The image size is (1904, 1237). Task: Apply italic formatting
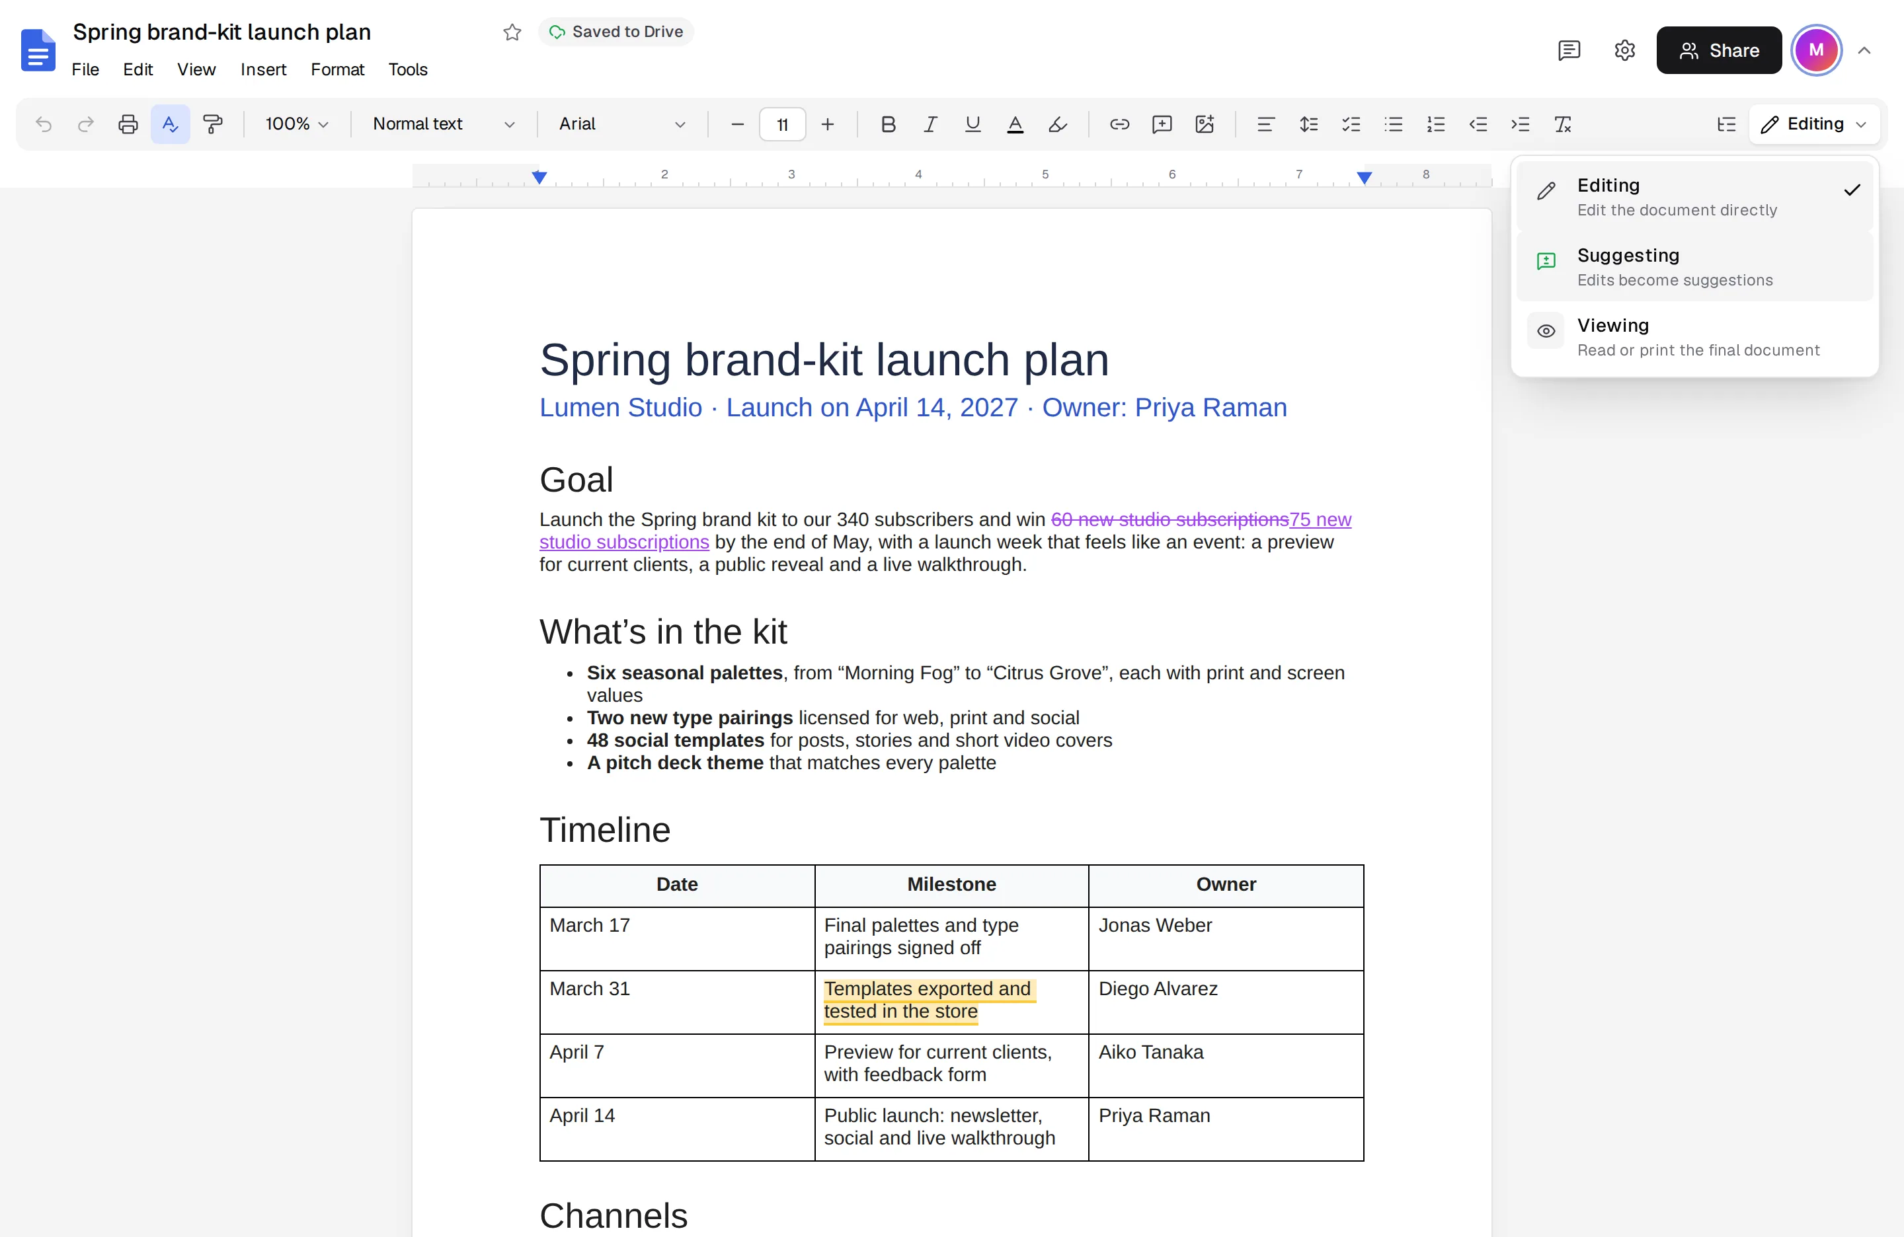930,124
